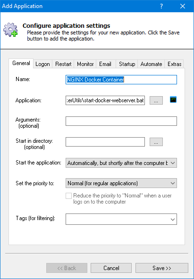Click the Cancel button
Image resolution: width=194 pixels, height=279 pixels.
111,268
